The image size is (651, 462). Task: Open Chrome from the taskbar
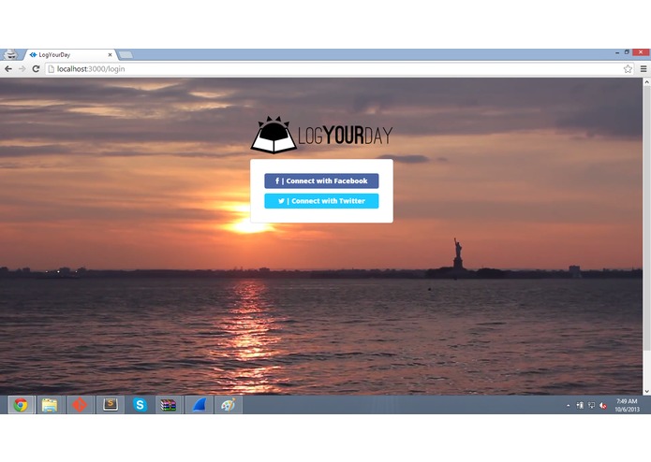[21, 405]
